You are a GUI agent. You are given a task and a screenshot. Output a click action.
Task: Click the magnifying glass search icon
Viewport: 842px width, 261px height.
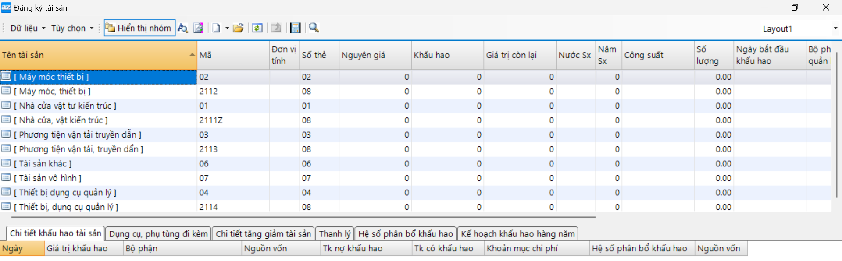(x=314, y=28)
